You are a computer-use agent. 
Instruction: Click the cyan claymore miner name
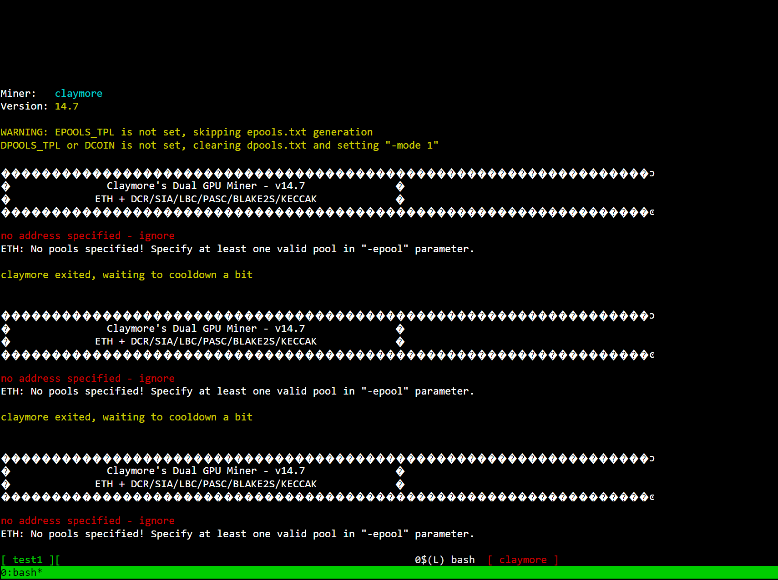pyautogui.click(x=78, y=94)
